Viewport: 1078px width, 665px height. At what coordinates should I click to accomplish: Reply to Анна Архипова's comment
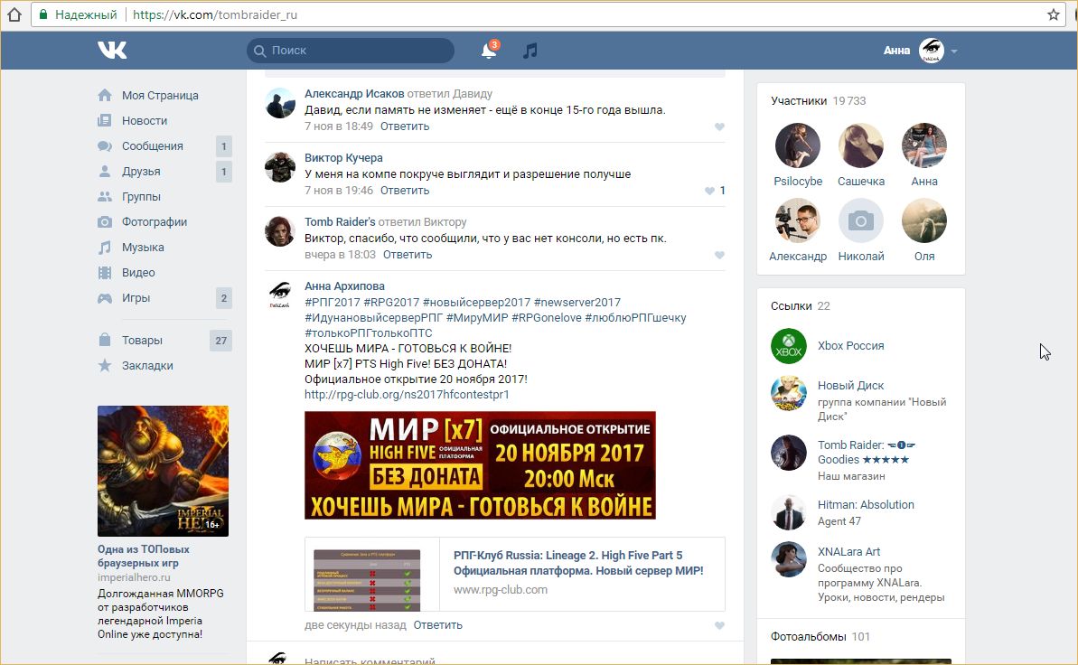coord(438,625)
